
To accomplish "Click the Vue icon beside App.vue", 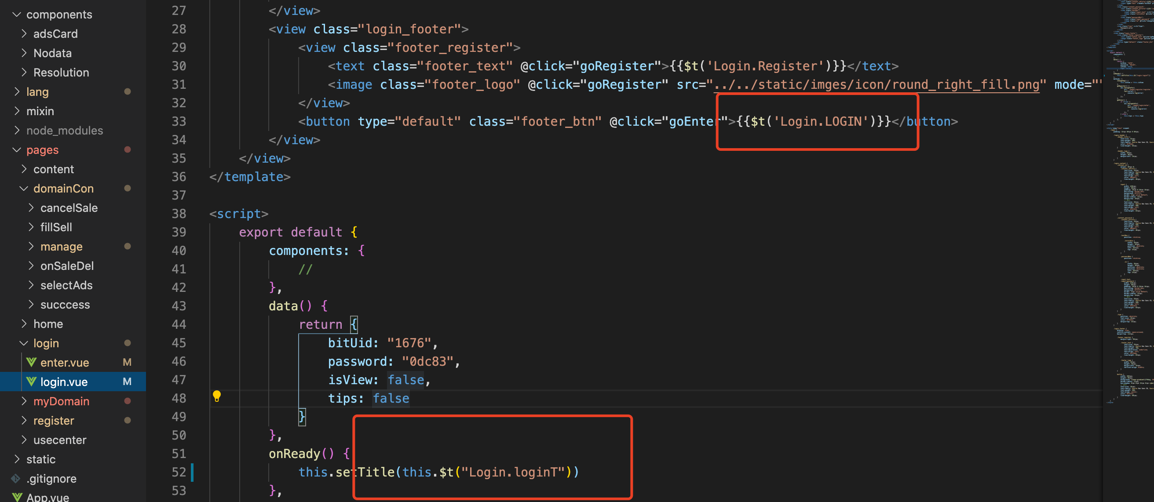I will coord(17,497).
